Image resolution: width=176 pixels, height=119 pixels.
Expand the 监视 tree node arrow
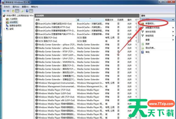pyautogui.click(x=4, y=29)
